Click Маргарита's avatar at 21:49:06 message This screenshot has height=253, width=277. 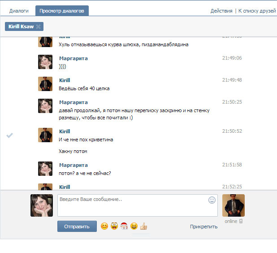point(45,62)
